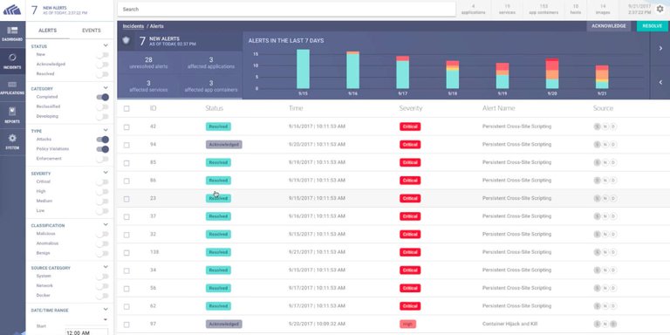The image size is (670, 335).
Task: Sort by the Alert Name column header
Action: tap(499, 108)
